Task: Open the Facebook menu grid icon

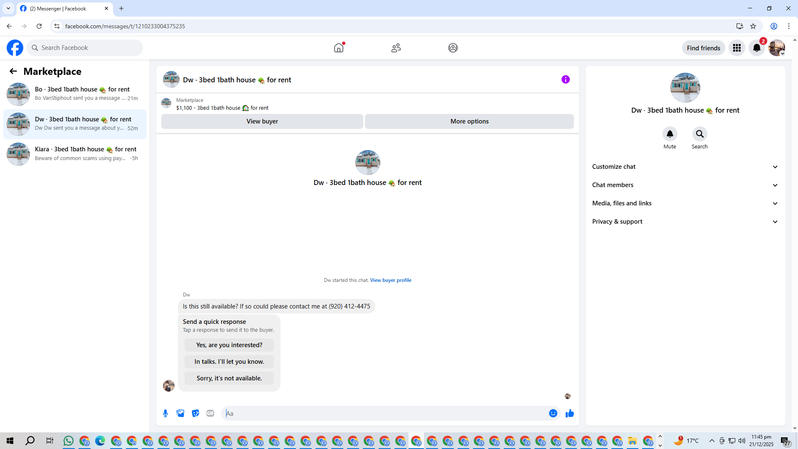Action: (x=737, y=48)
